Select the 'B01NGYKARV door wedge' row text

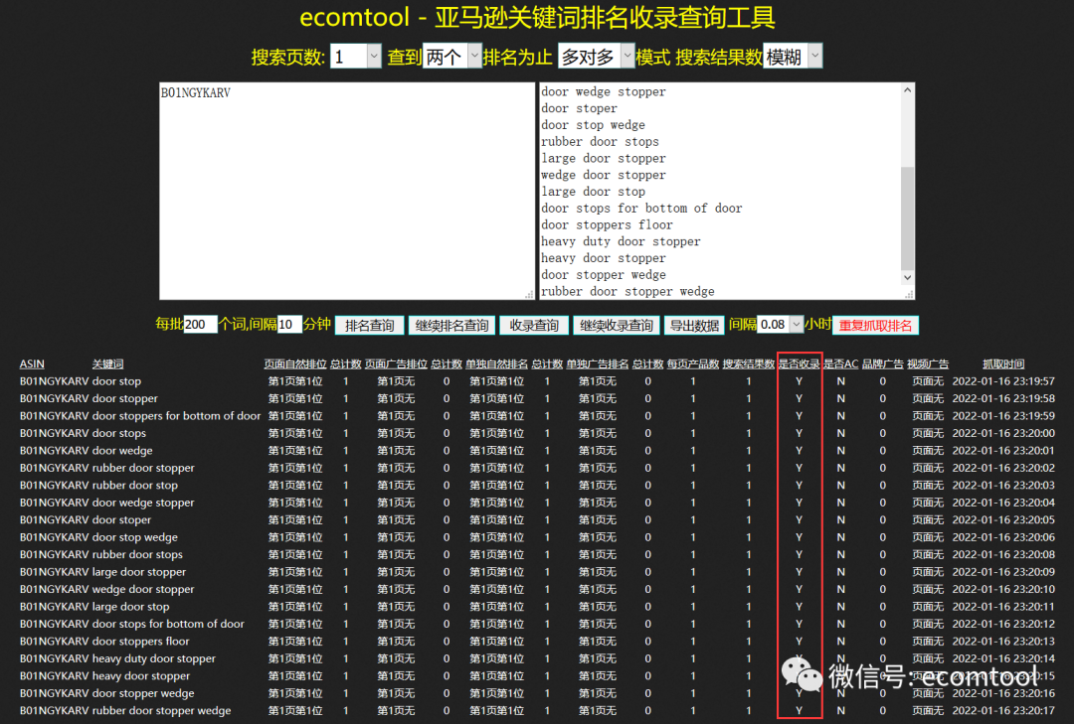tap(86, 450)
